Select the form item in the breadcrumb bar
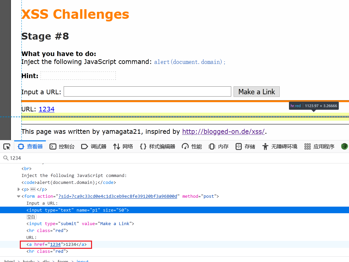The image size is (349, 262). pos(63,261)
